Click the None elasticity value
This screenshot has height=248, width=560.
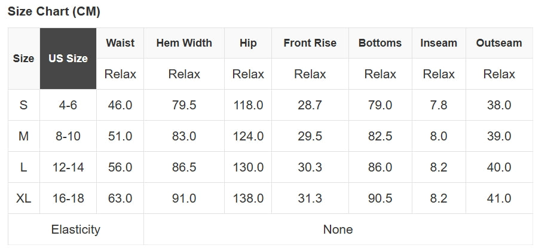[x=338, y=229]
